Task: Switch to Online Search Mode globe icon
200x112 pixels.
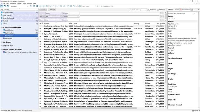Action: click(x=5, y=6)
